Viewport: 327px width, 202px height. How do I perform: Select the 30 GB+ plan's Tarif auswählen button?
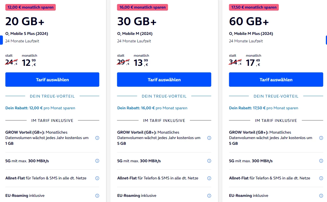(164, 80)
